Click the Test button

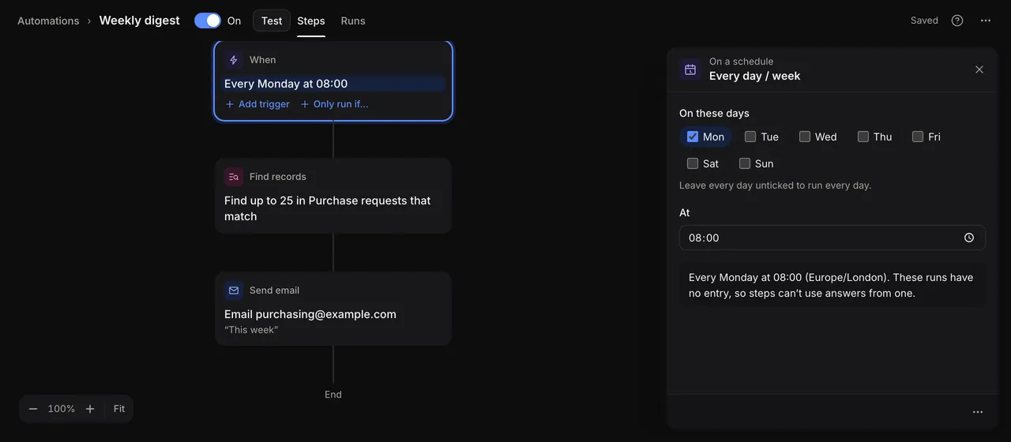pyautogui.click(x=272, y=21)
